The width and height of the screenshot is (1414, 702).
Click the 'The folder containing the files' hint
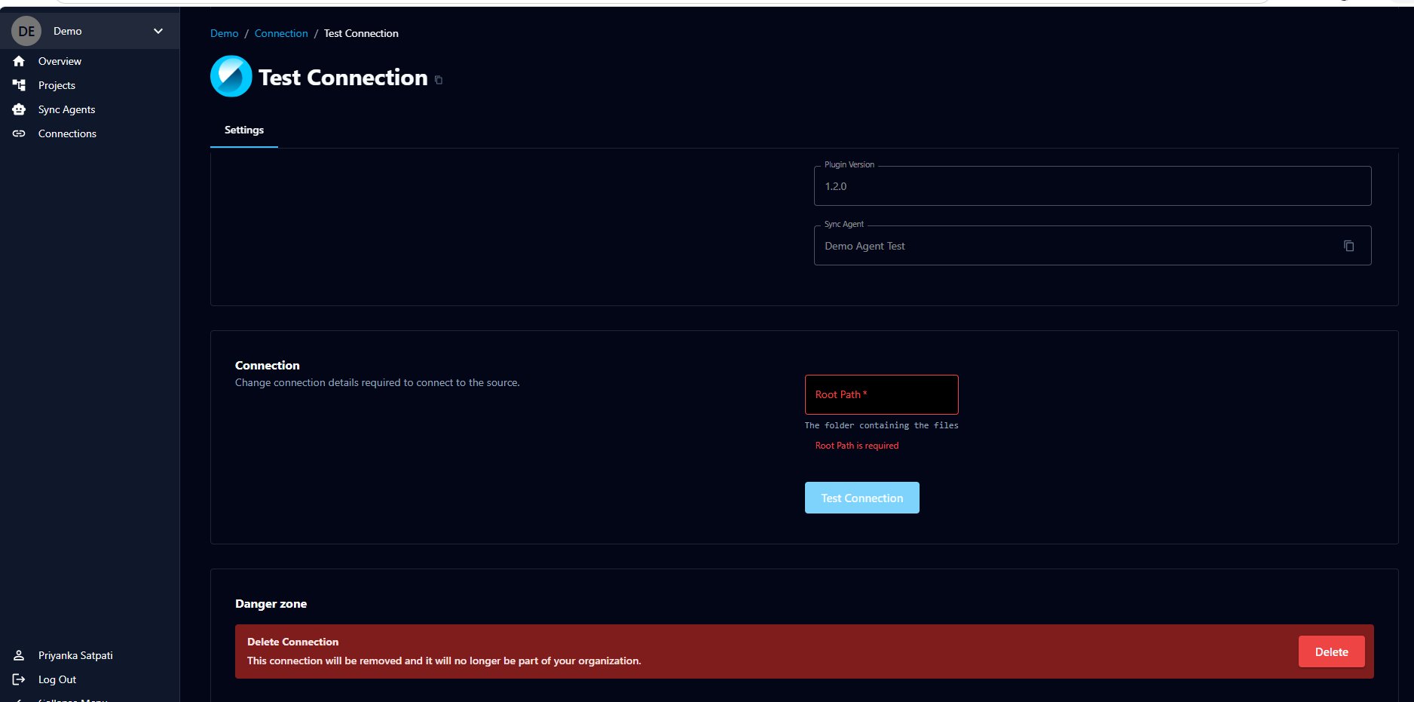click(x=881, y=425)
